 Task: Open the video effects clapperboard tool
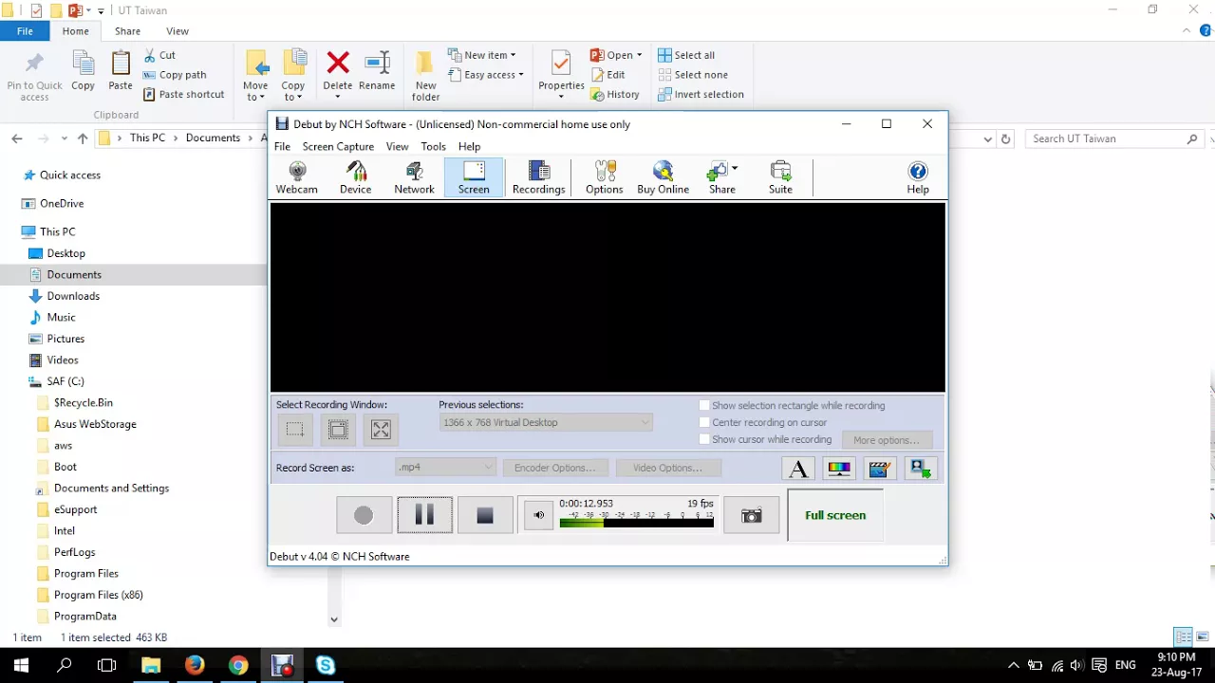pos(879,468)
